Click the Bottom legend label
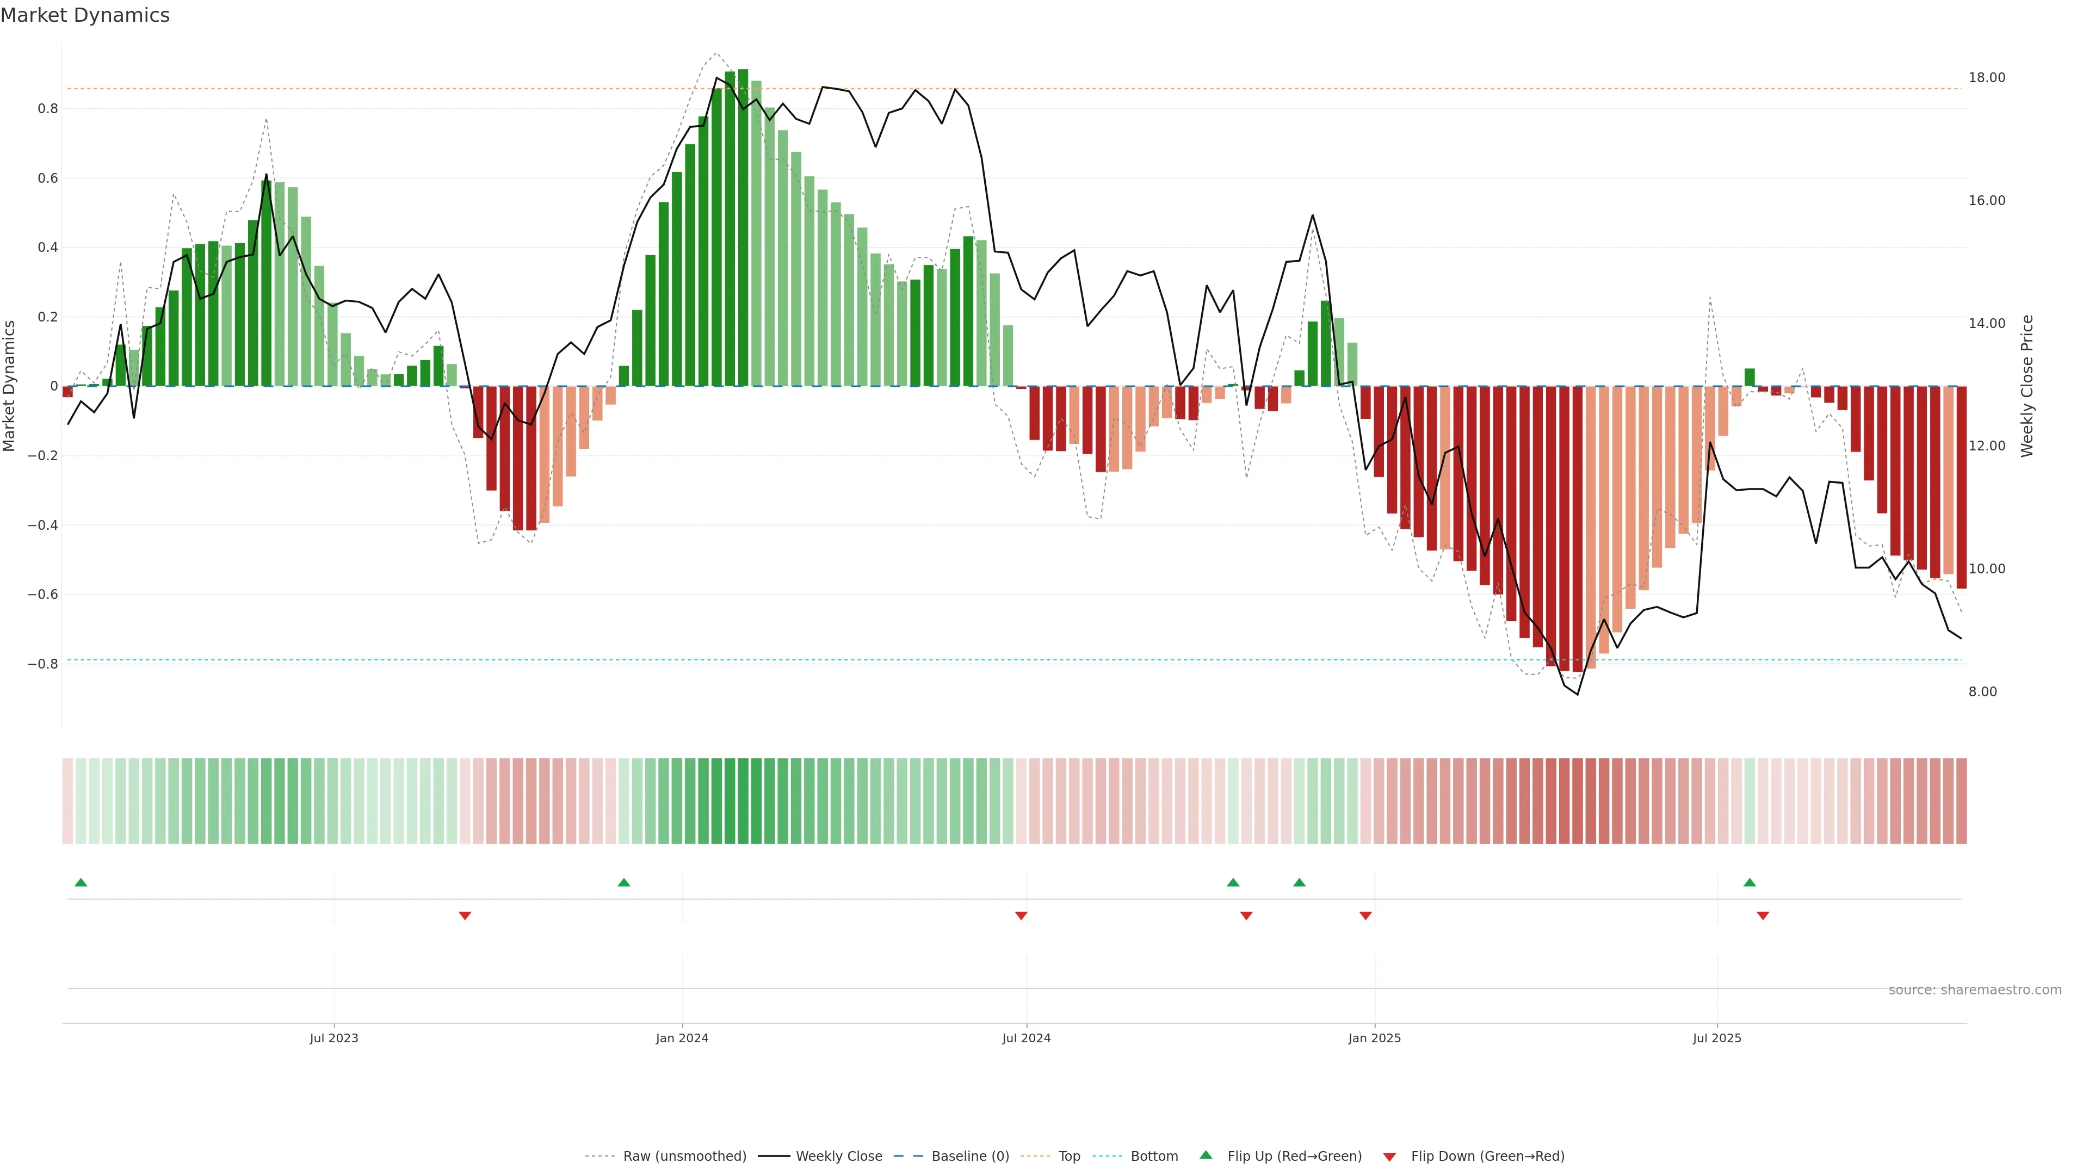The height and width of the screenshot is (1175, 2089). coord(1154,1157)
